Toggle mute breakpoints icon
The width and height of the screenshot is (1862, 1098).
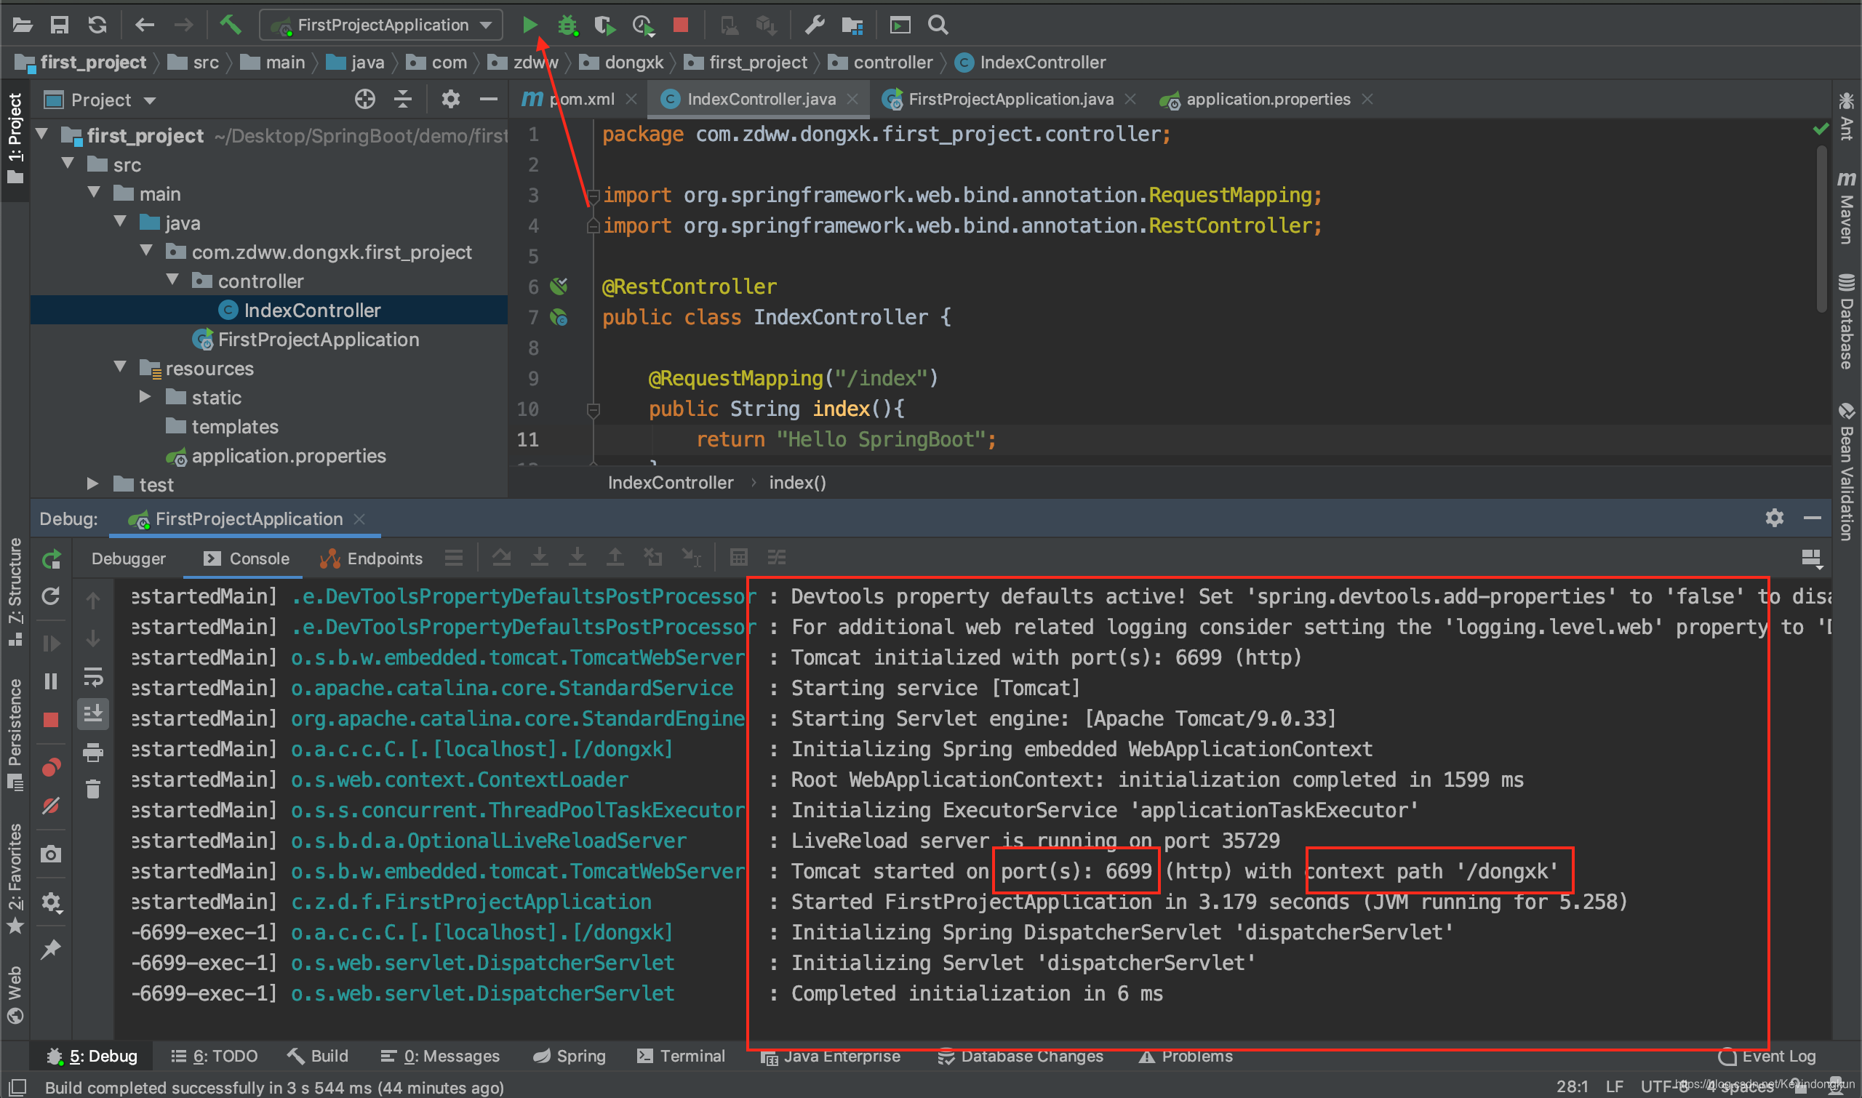point(51,805)
